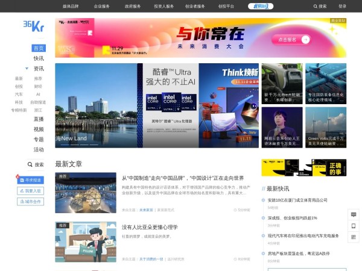The height and width of the screenshot is (271, 362).
Task: Open the chat feedback floating icon
Action: (x=354, y=214)
